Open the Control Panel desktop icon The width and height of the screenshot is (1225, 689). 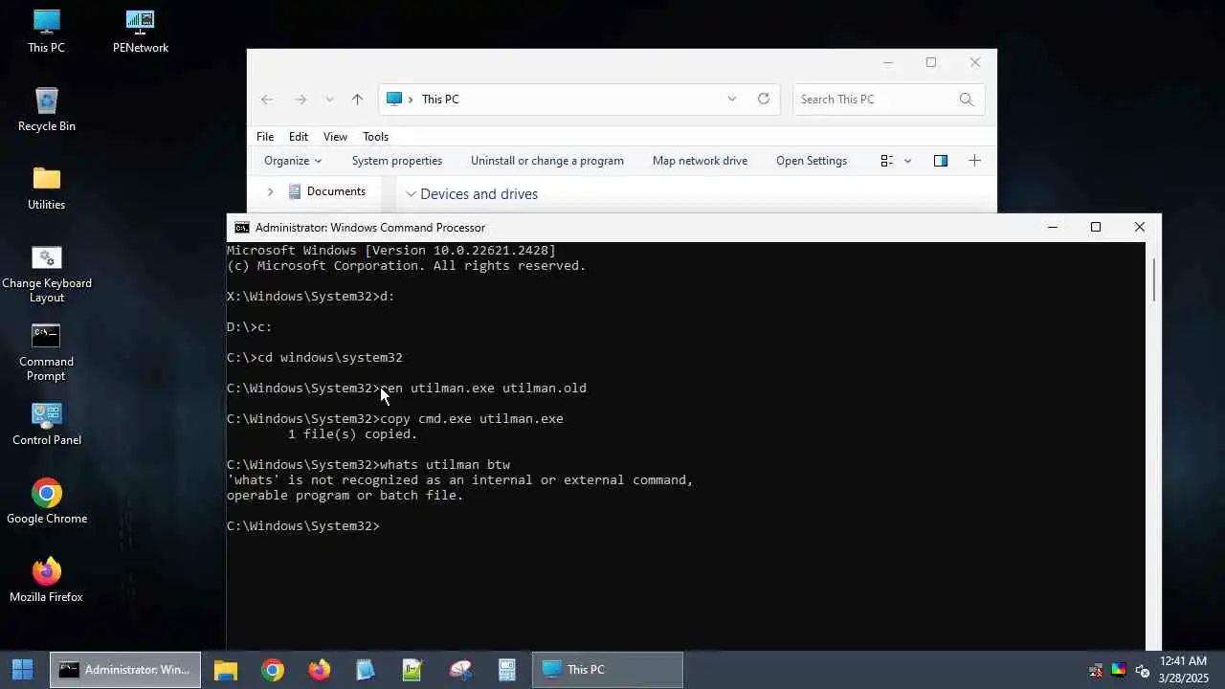[x=46, y=424]
